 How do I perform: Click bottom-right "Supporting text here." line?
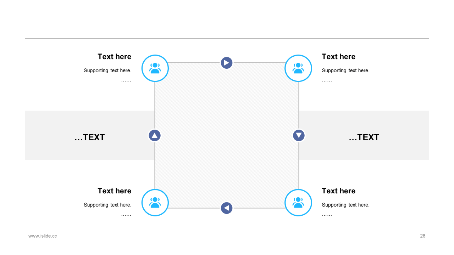click(x=345, y=205)
